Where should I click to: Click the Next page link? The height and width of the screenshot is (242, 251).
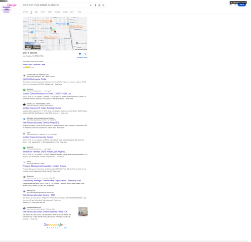coord(65,228)
